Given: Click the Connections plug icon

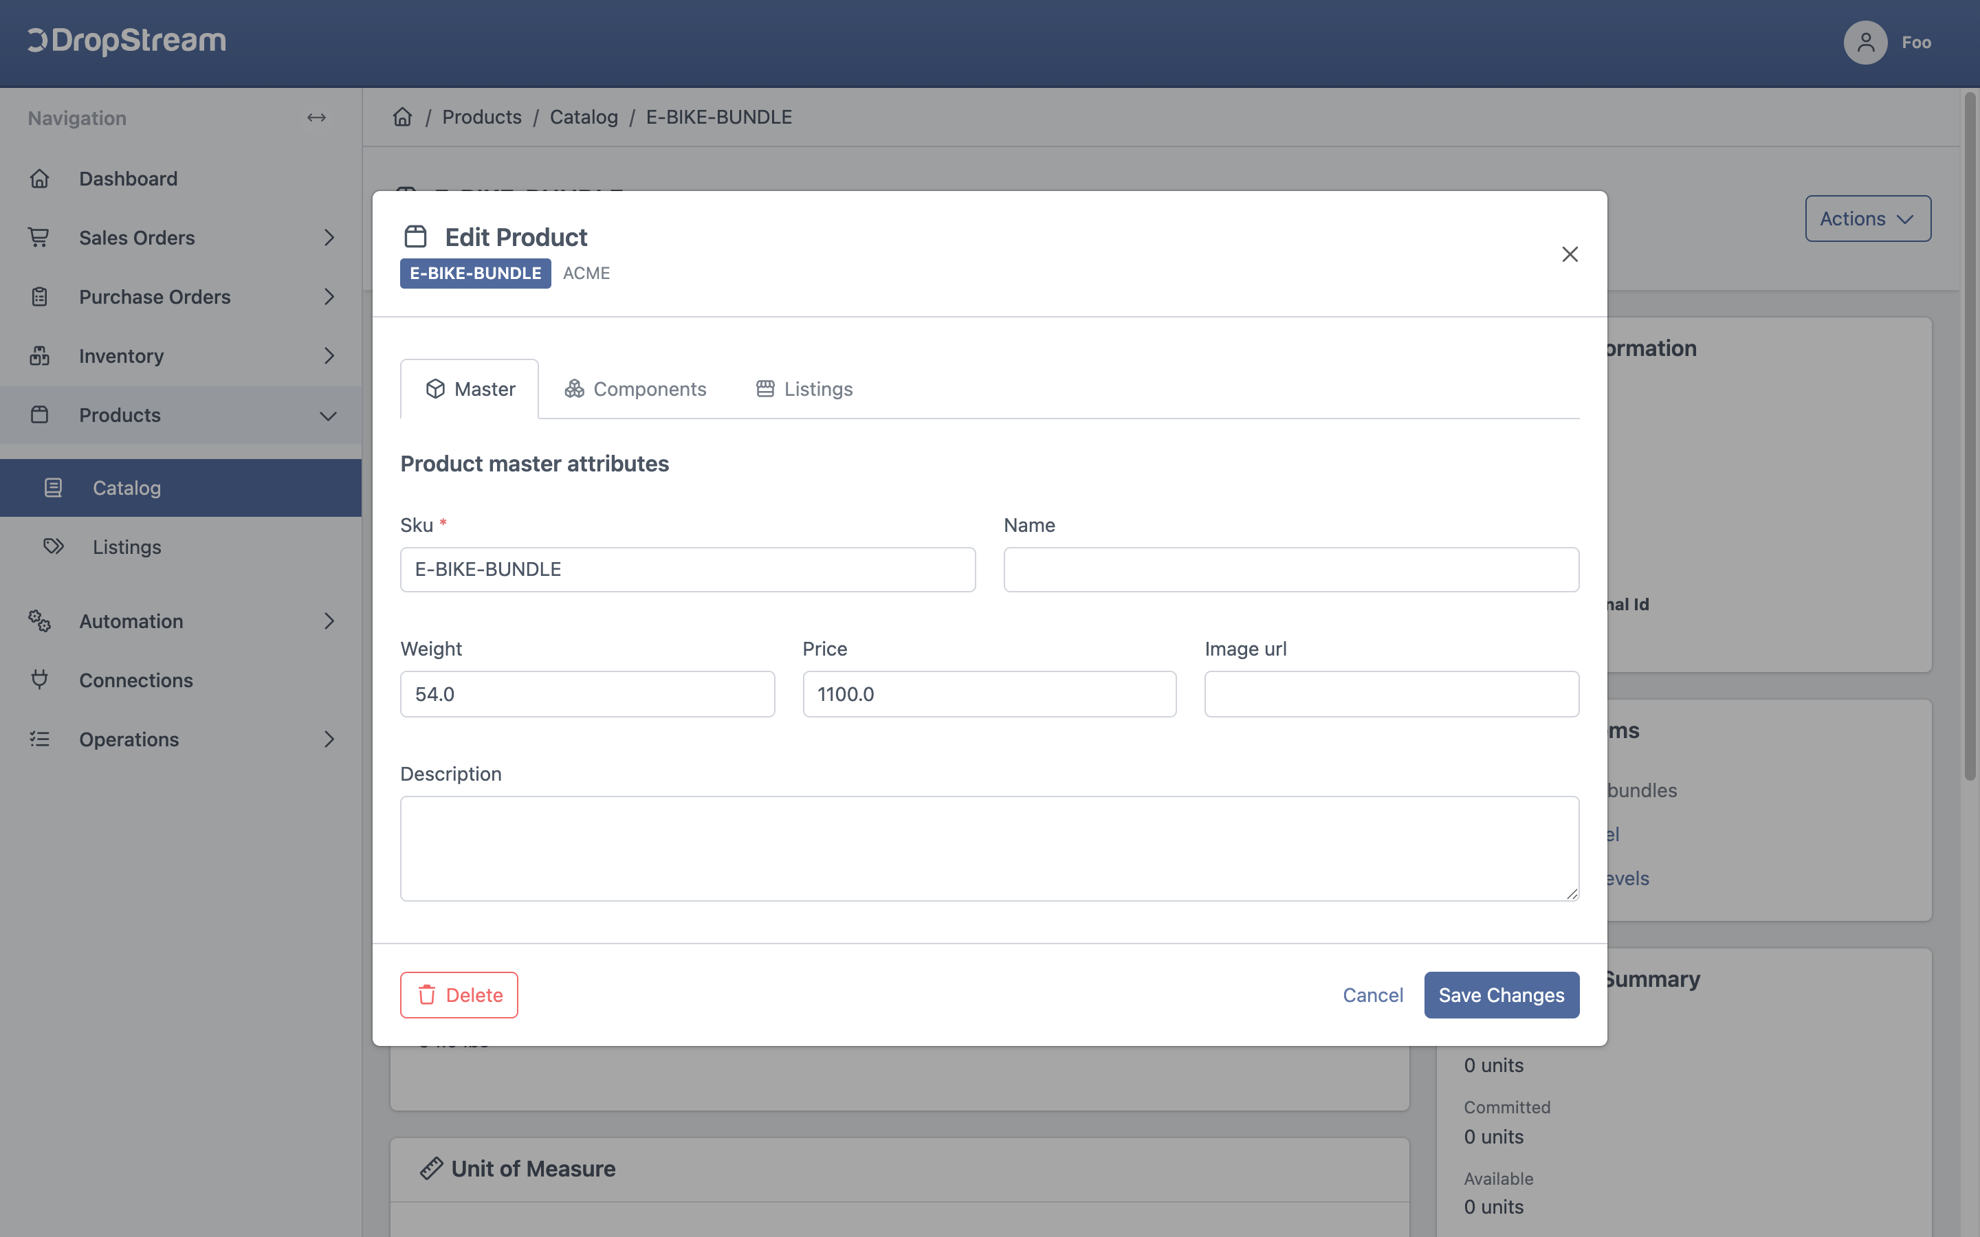Looking at the screenshot, I should 39,680.
